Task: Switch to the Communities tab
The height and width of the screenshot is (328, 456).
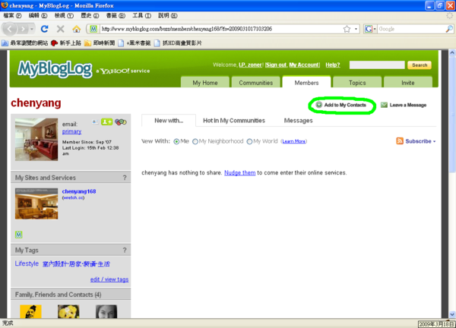Action: (256, 83)
